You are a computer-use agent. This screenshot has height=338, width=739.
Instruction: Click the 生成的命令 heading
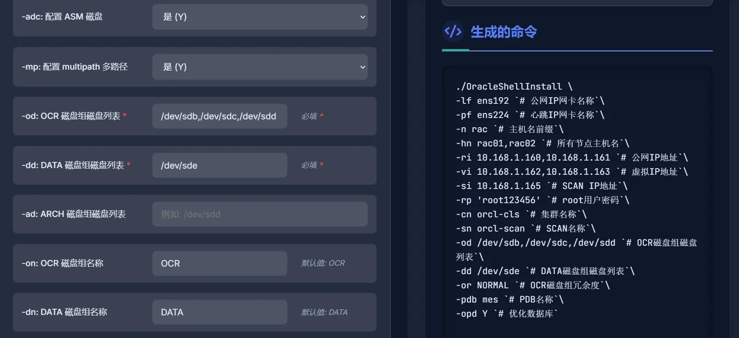pyautogui.click(x=504, y=32)
